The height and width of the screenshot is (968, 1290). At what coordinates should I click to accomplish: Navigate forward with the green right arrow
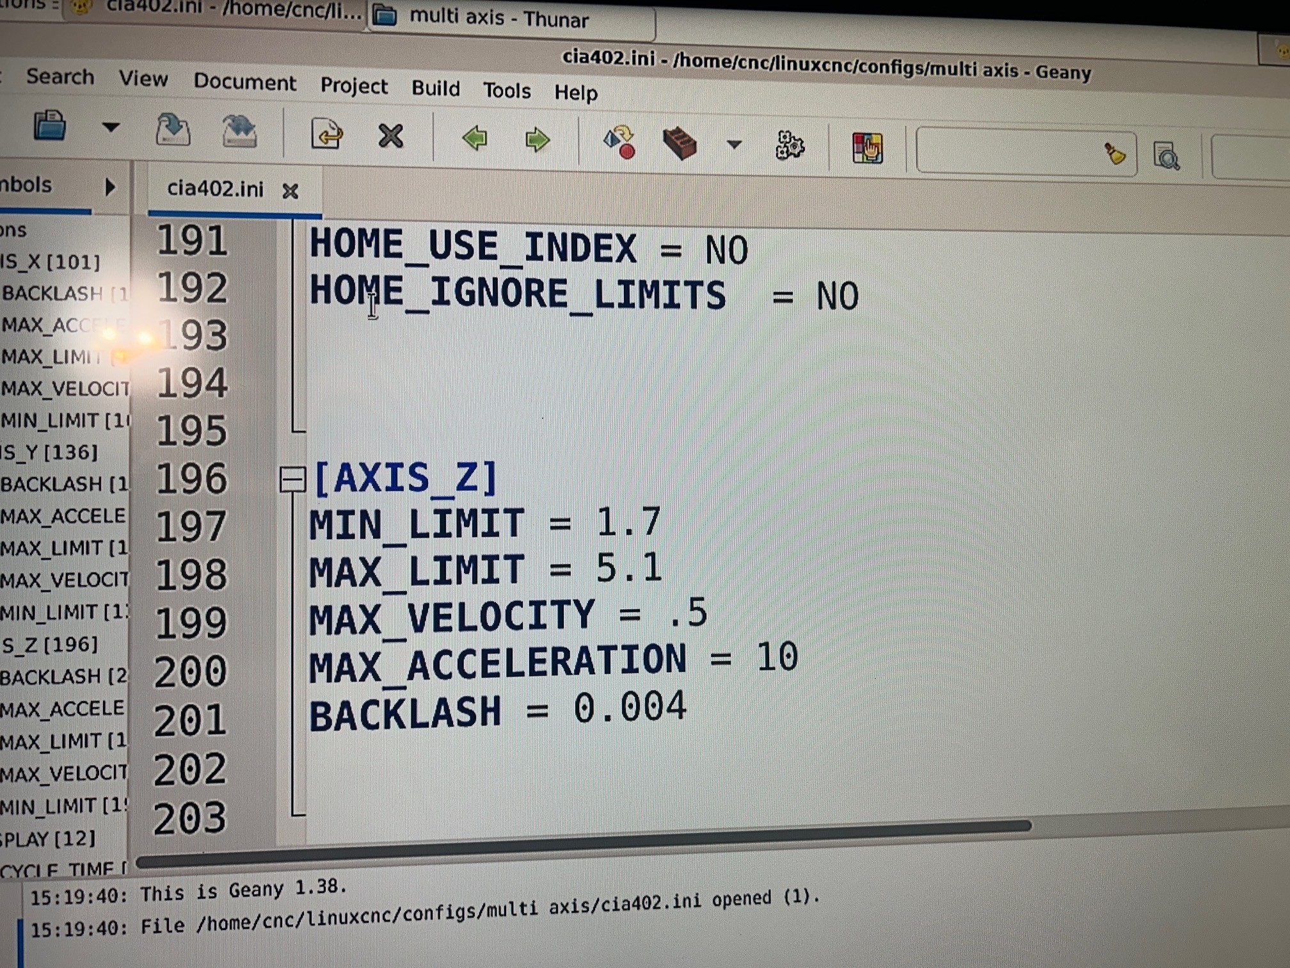[x=537, y=140]
